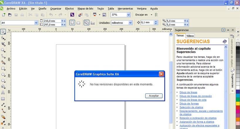This screenshot has width=240, height=129.
Task: Set page orientation to landscape
Action: tap(78, 23)
